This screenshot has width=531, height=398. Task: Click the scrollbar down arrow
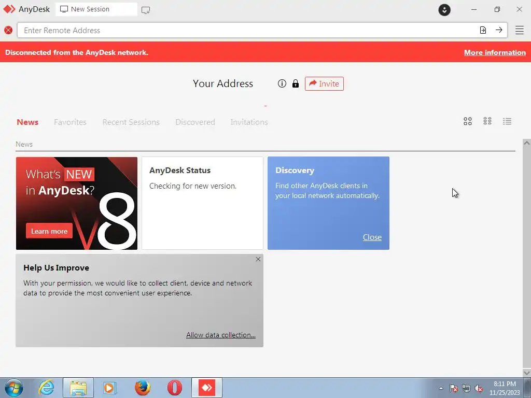[527, 373]
